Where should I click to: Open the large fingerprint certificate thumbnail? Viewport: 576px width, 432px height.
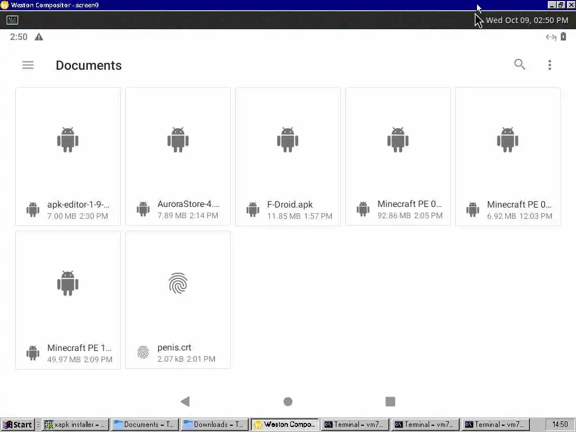click(x=178, y=283)
